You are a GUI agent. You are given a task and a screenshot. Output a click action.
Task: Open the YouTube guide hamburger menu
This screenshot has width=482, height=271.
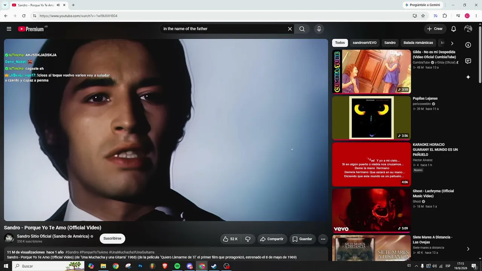click(x=9, y=29)
